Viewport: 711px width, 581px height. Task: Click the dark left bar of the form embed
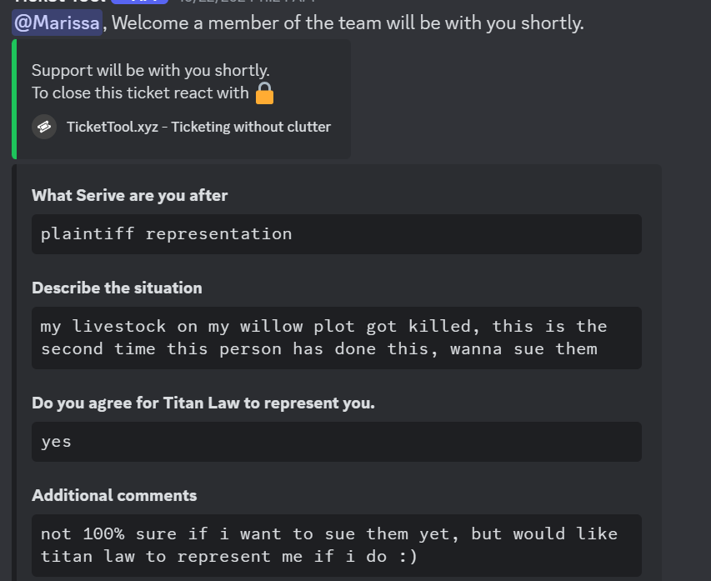(14, 373)
